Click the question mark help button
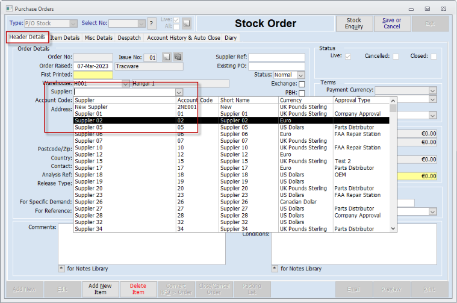 click(151, 23)
